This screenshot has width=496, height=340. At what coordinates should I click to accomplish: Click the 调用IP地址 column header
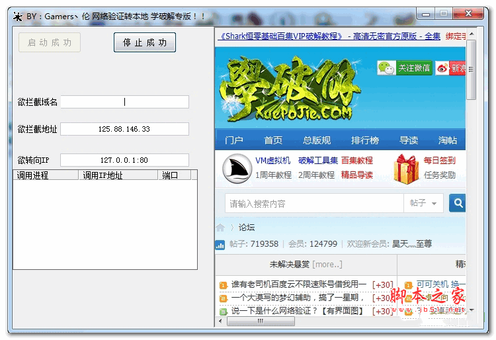pyautogui.click(x=118, y=175)
